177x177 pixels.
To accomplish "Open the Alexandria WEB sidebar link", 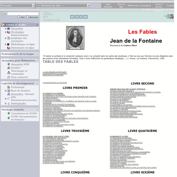I will [x=20, y=64].
